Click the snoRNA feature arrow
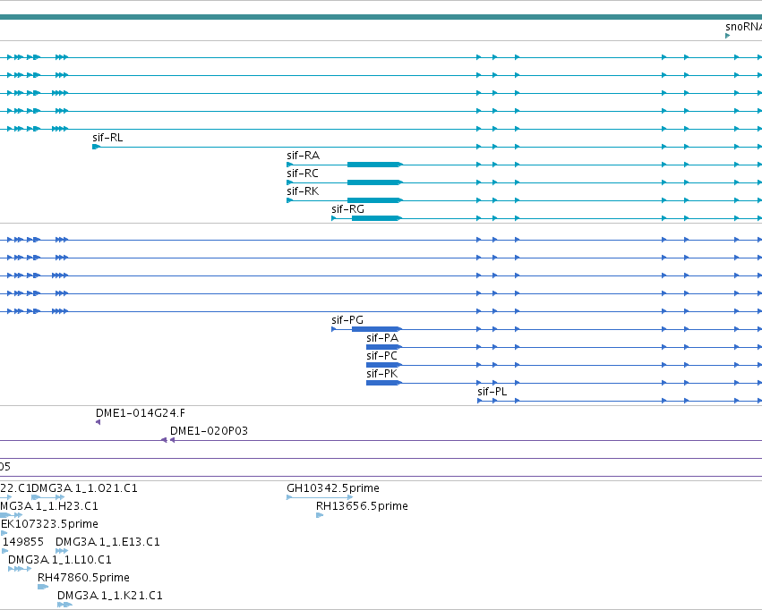This screenshot has height=610, width=762. 727,36
